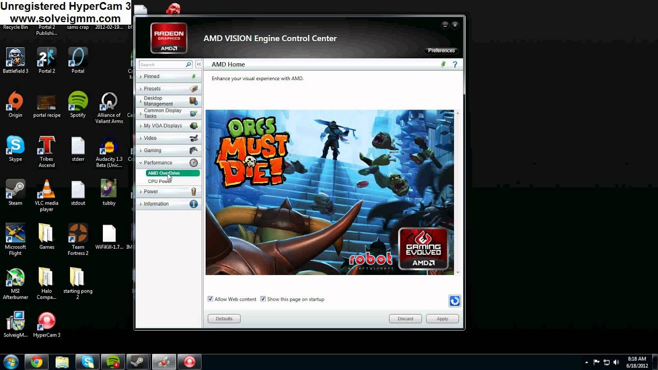Open Portal 2 desktop shortcut
The height and width of the screenshot is (370, 658).
(x=46, y=61)
